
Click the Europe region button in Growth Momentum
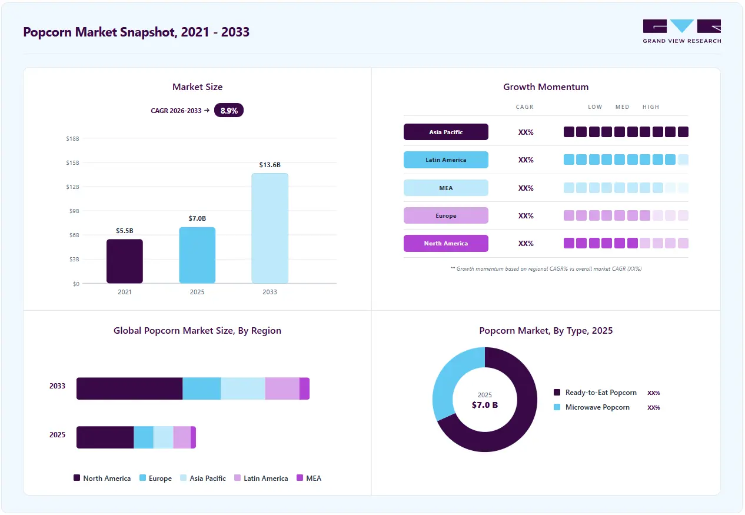pyautogui.click(x=445, y=215)
